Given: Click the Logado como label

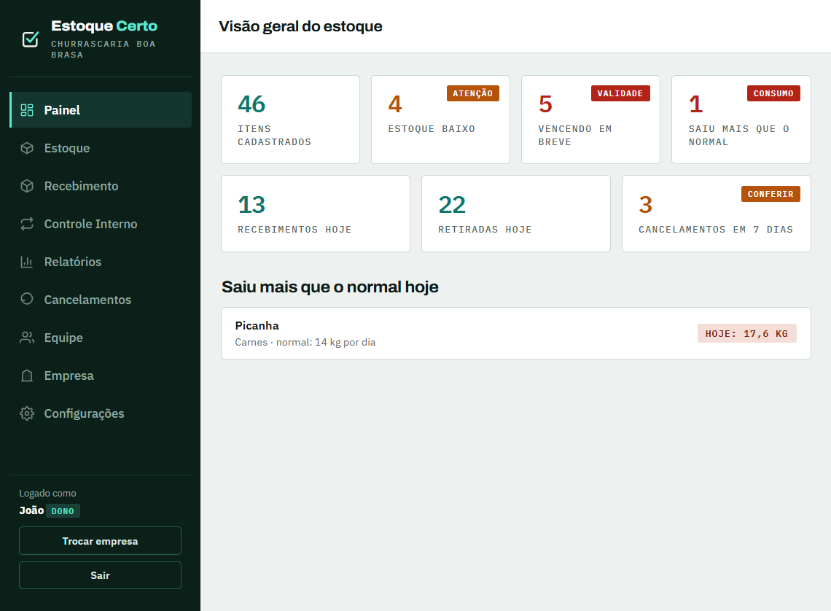Looking at the screenshot, I should click(47, 494).
